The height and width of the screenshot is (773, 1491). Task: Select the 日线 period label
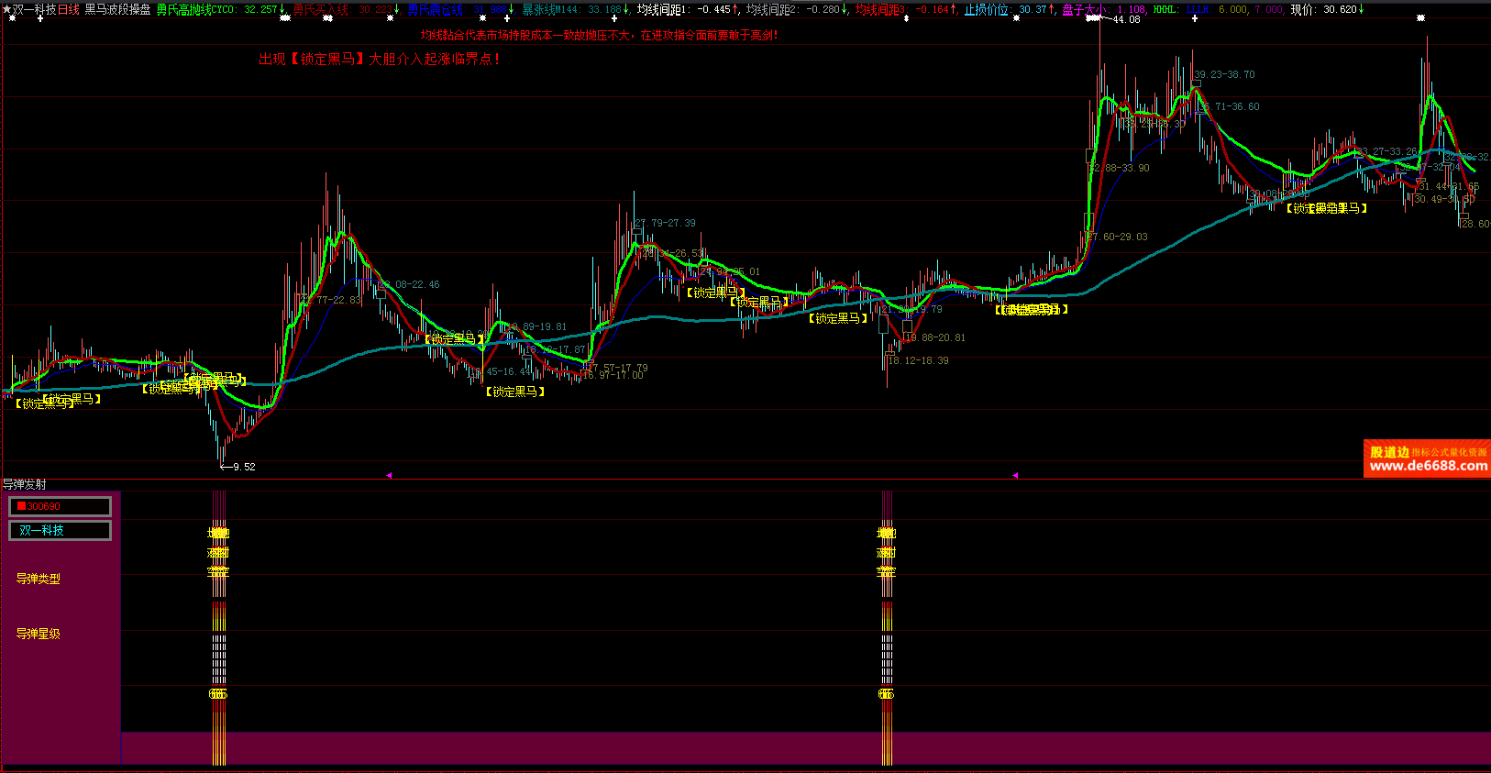click(x=69, y=9)
